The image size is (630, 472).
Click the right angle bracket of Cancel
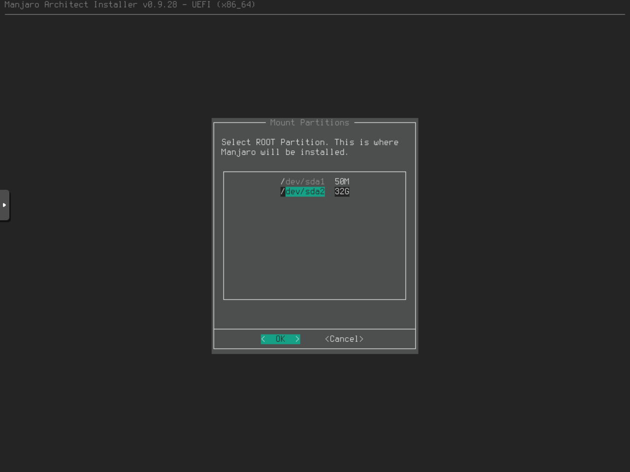[361, 339]
